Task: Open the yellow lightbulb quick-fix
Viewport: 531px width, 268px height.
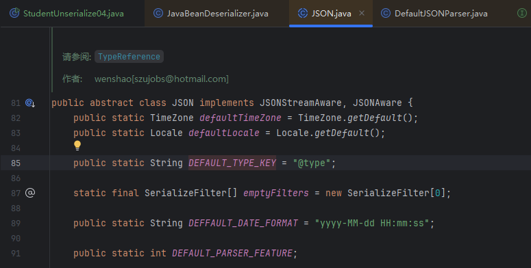Action: click(x=77, y=146)
